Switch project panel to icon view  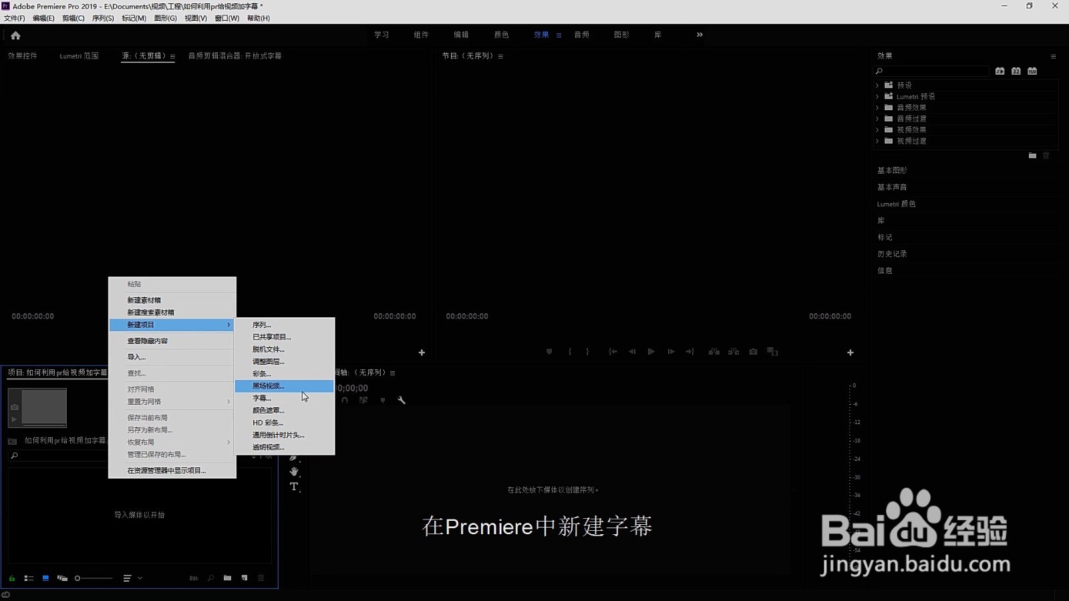pyautogui.click(x=45, y=578)
